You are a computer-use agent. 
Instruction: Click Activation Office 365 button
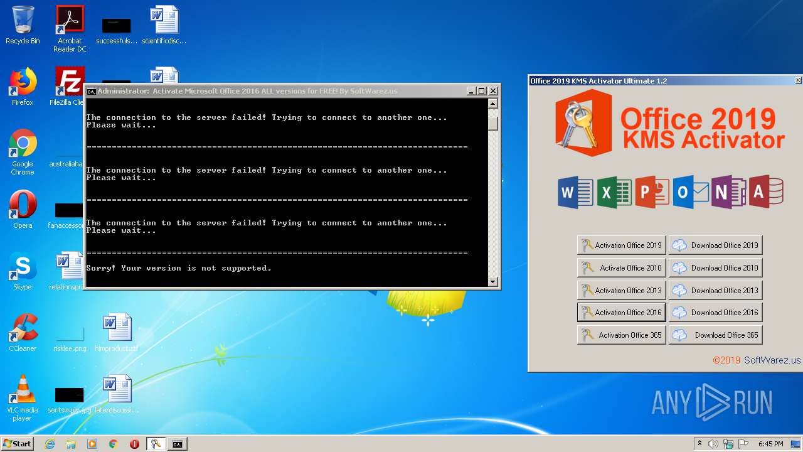coord(621,335)
